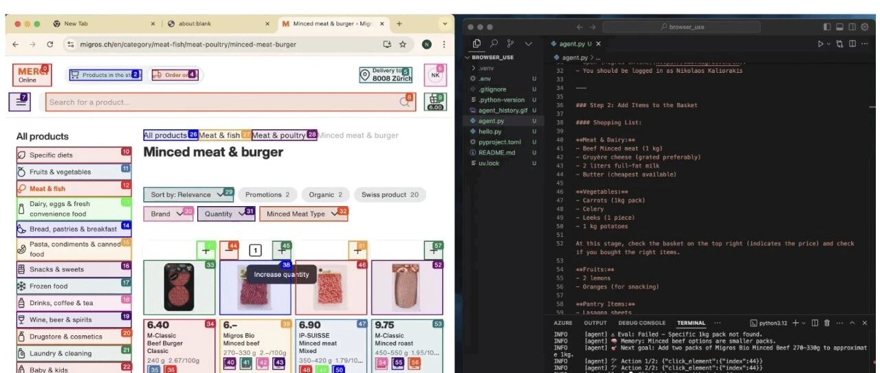Open the Fruits & vegetables category
This screenshot has height=373, width=880.
click(x=74, y=172)
